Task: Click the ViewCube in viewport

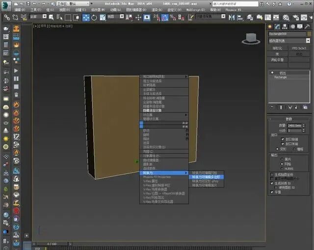Action: 251,39
